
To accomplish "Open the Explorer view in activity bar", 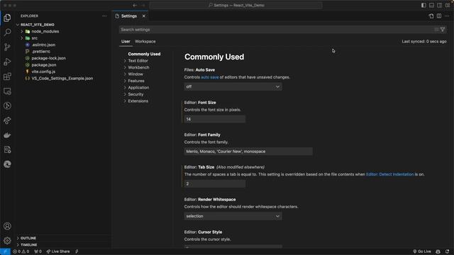I will (x=7, y=18).
